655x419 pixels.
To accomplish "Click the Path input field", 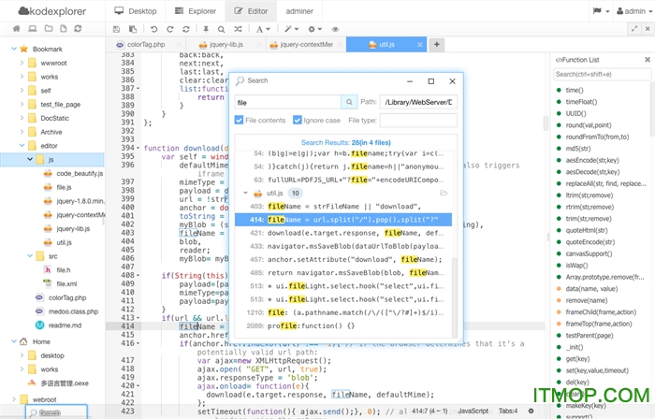I will tap(418, 102).
